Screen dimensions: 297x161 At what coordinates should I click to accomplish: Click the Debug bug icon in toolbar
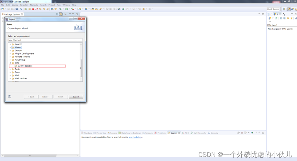coord(60,9)
